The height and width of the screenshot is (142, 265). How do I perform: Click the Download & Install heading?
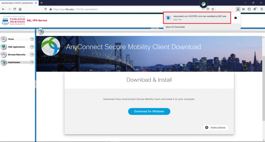pyautogui.click(x=149, y=80)
